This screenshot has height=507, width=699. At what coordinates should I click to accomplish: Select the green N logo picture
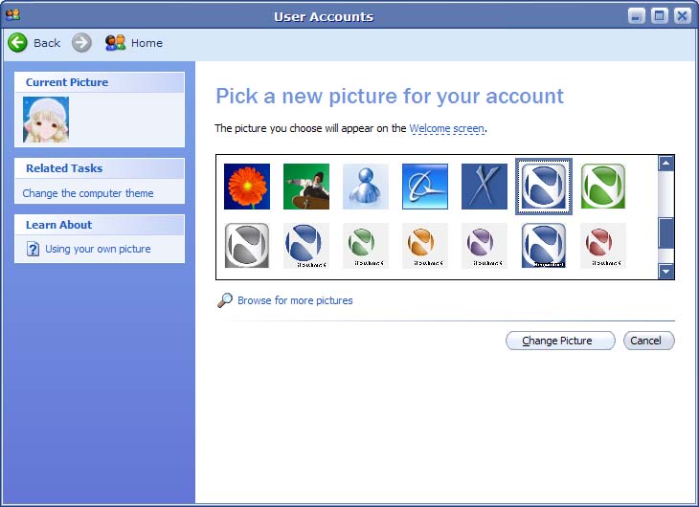pyautogui.click(x=603, y=187)
